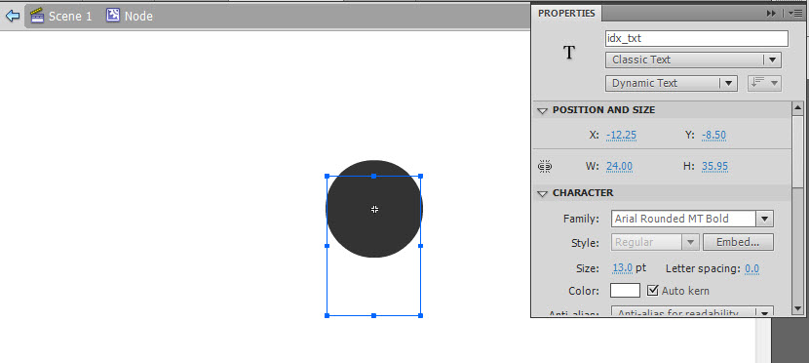Toggle the Auto kern checkbox
809x363 pixels.
click(x=653, y=290)
